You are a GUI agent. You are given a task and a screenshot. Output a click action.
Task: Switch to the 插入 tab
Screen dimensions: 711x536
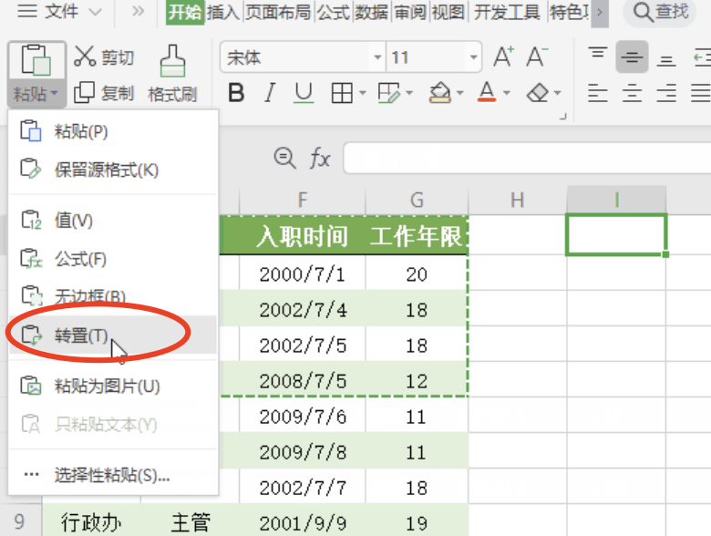pos(223,12)
